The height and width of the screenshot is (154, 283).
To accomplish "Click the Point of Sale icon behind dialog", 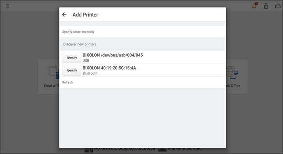I will 53,72.
